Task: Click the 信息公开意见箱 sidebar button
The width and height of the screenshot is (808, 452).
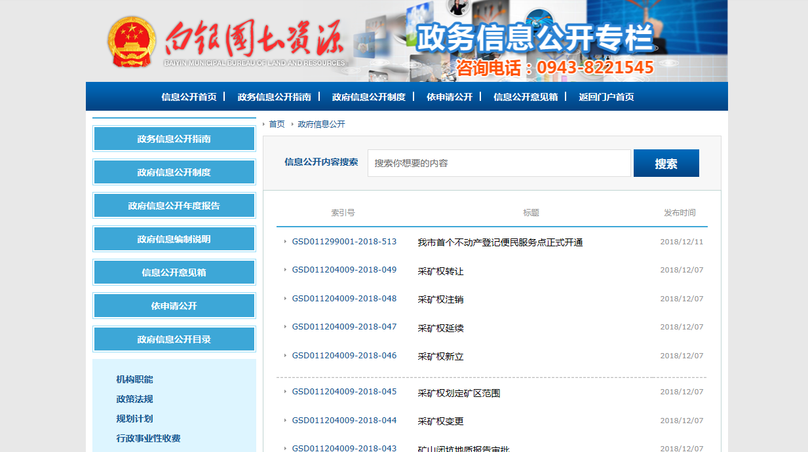Action: (x=174, y=272)
